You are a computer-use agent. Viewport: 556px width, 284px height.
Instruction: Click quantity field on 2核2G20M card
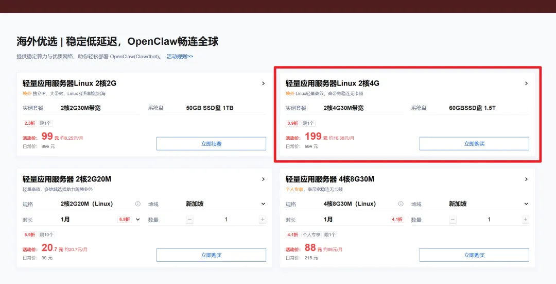pyautogui.click(x=226, y=220)
